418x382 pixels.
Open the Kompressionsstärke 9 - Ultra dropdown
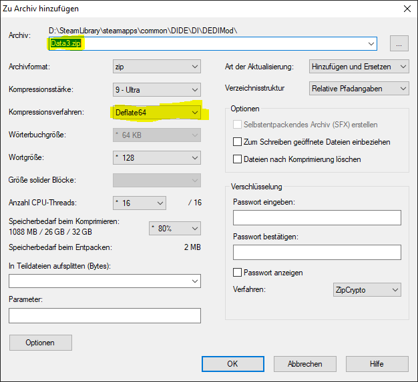click(x=157, y=90)
